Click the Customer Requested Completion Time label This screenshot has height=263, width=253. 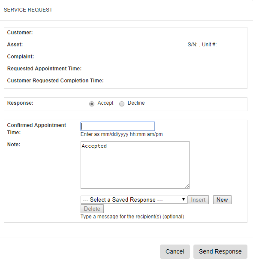tap(55, 81)
